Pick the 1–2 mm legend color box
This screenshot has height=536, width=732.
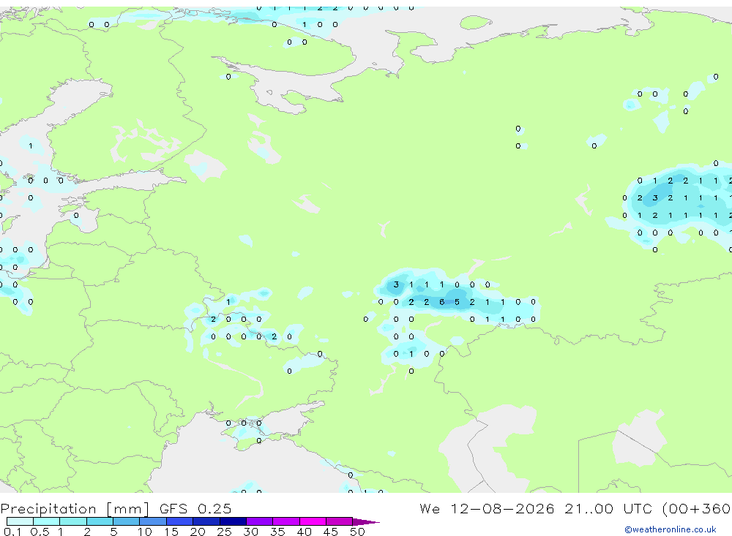tap(72, 521)
